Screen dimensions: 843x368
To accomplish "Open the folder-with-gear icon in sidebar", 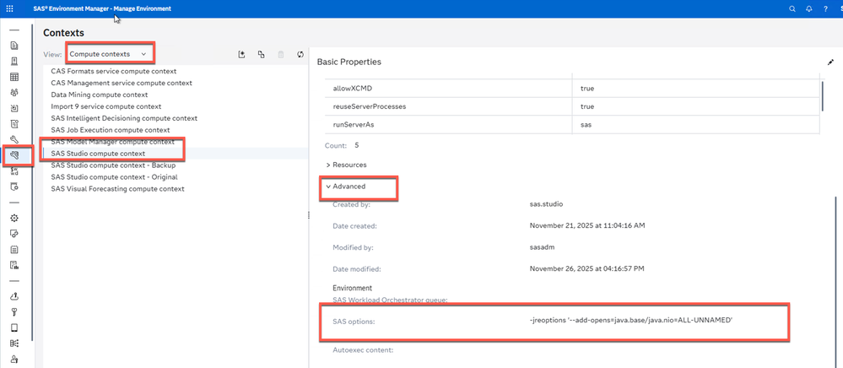I will click(x=14, y=187).
